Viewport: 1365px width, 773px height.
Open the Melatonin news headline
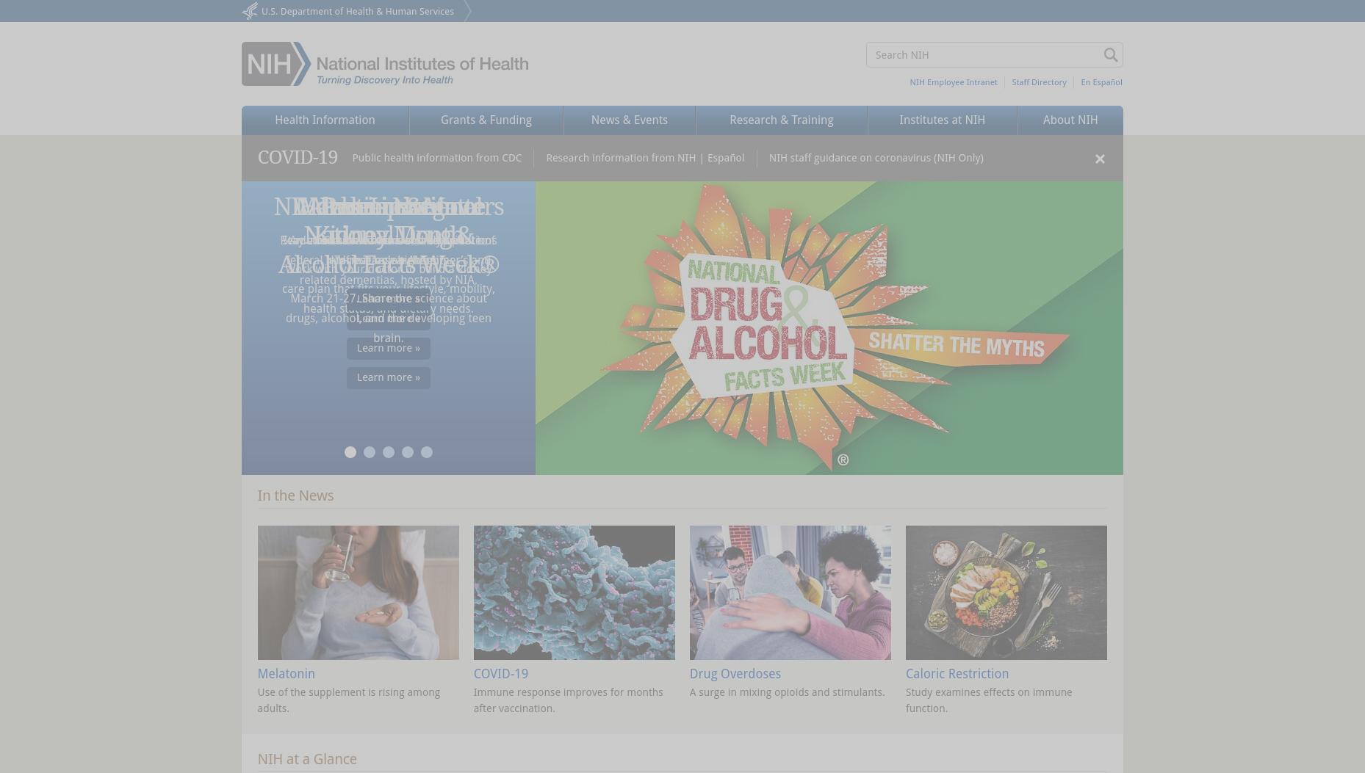click(286, 674)
